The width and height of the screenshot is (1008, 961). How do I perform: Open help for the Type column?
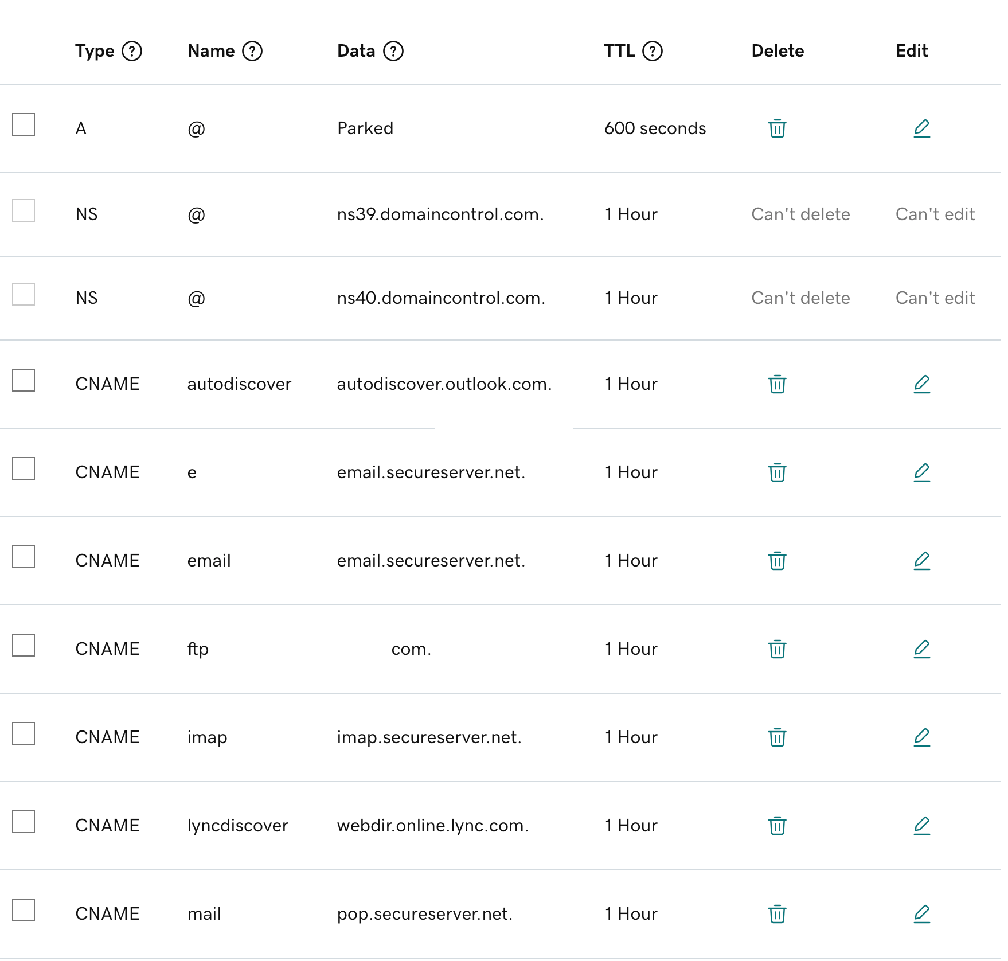pos(132,51)
